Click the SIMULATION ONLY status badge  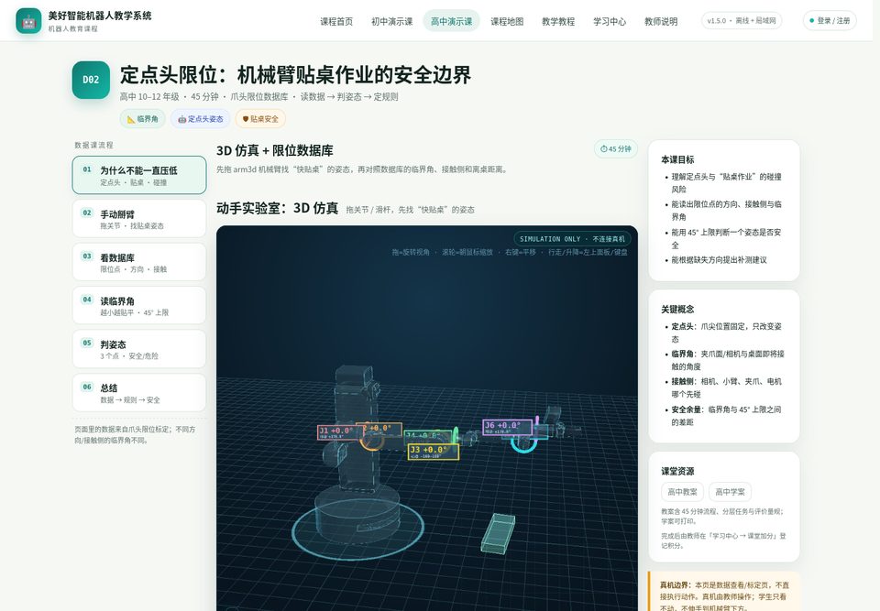pos(572,239)
